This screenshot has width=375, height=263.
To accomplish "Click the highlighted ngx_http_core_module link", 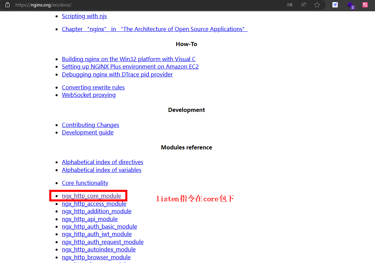I will point(91,196).
